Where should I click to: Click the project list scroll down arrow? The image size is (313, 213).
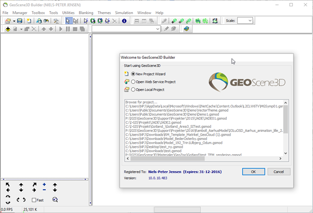[x=285, y=153]
